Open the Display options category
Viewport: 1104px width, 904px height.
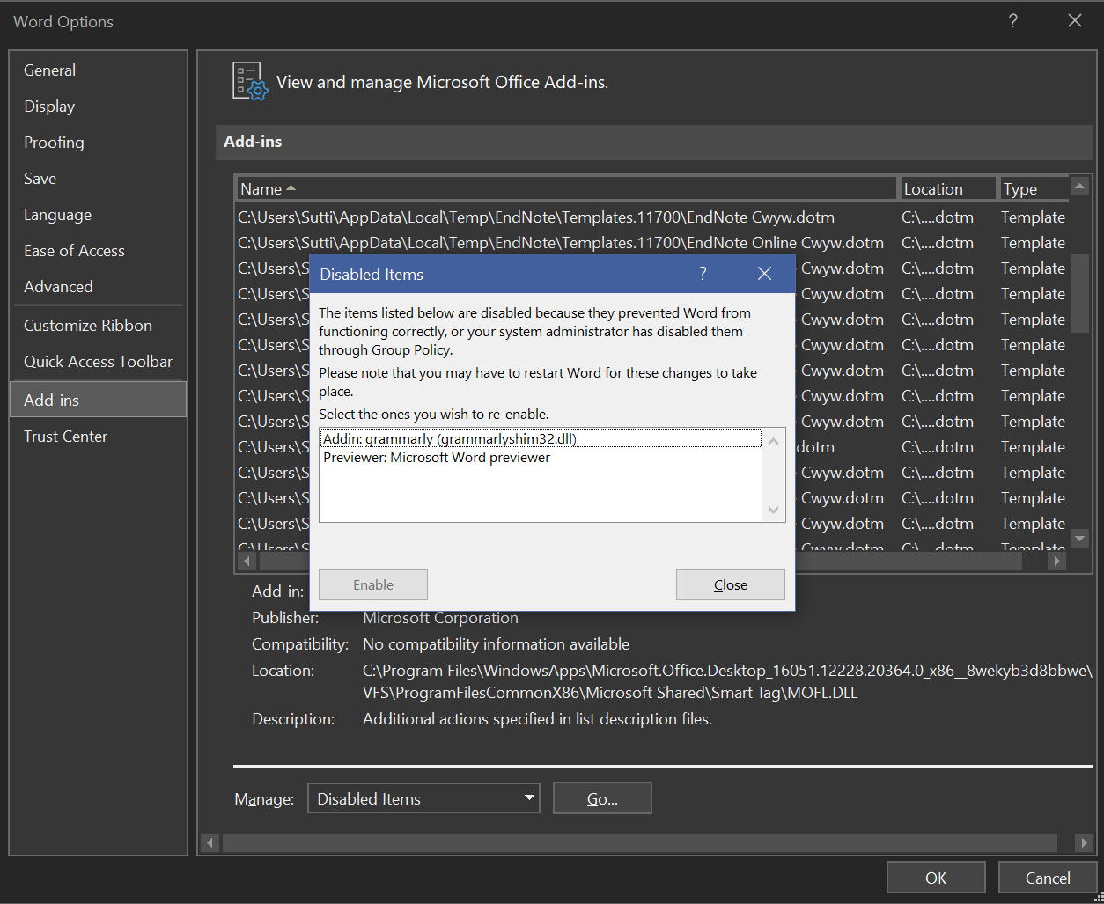[x=98, y=107]
